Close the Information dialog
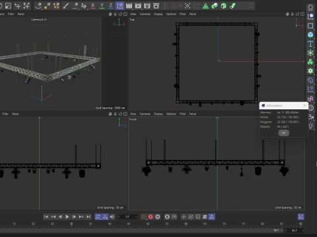 coord(304,105)
